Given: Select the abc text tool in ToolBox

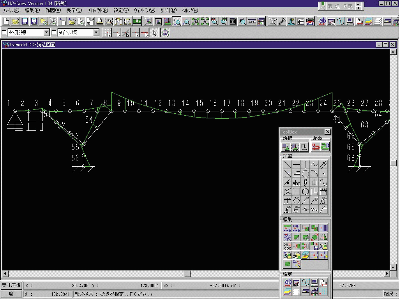Looking at the screenshot, I should pos(297,183).
